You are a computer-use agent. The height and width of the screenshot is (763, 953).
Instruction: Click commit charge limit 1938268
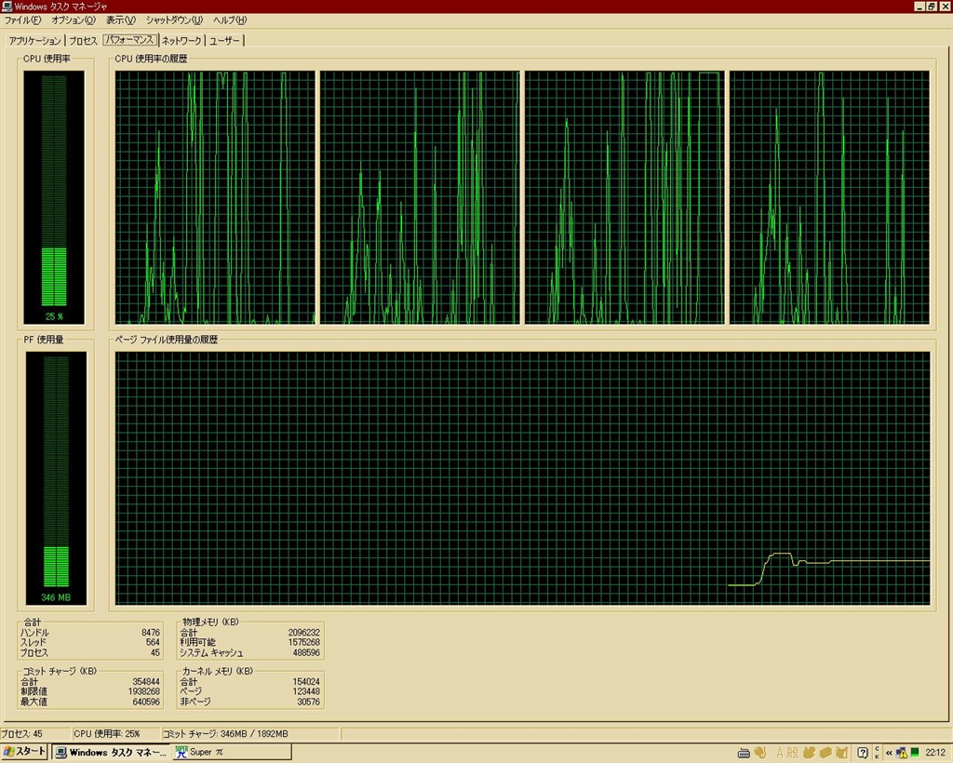144,691
